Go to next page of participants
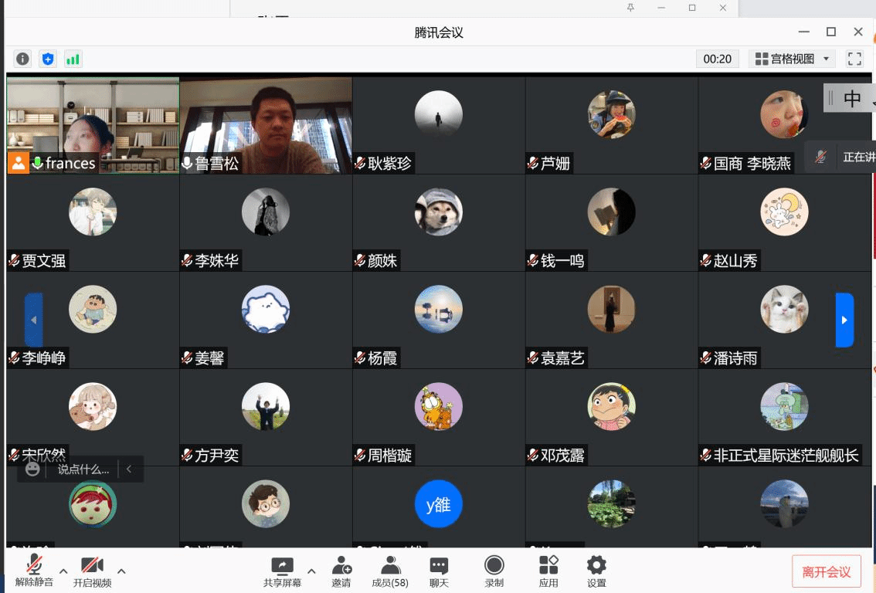This screenshot has height=593, width=876. [x=844, y=320]
